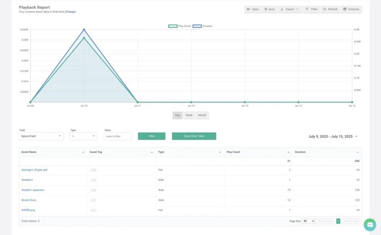
Task: Sort the Asset Name column
Action: tap(83, 152)
